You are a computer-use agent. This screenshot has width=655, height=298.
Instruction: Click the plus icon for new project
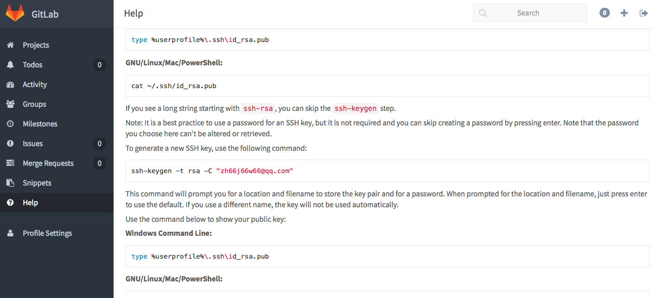tap(624, 13)
